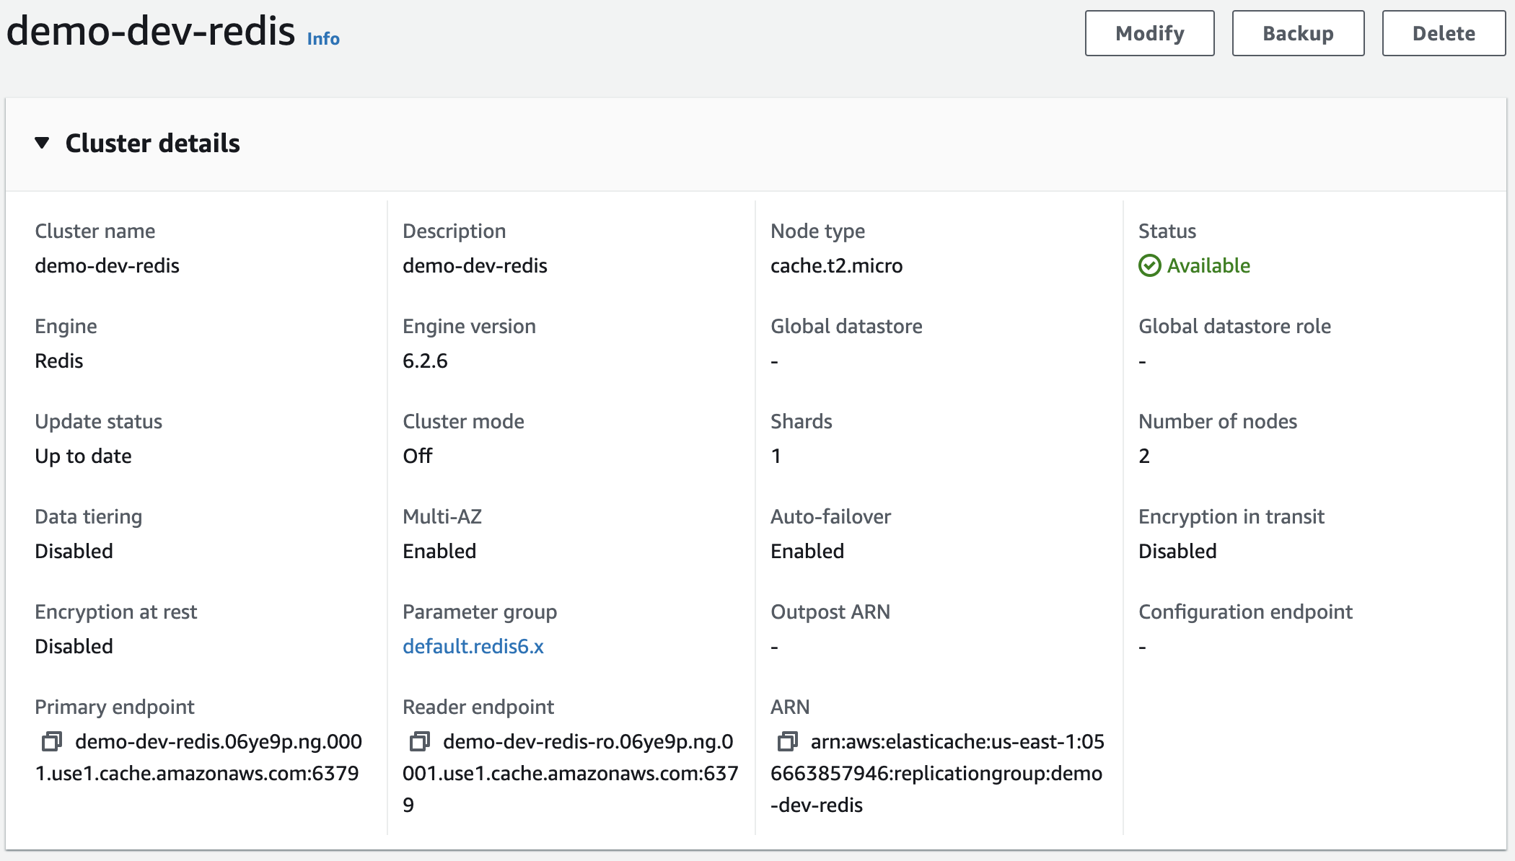Click the Number of nodes value 2
The height and width of the screenshot is (861, 1515).
click(x=1144, y=456)
